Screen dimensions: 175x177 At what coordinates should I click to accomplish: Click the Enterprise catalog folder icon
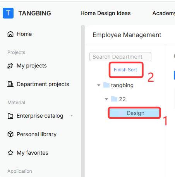[10, 116]
